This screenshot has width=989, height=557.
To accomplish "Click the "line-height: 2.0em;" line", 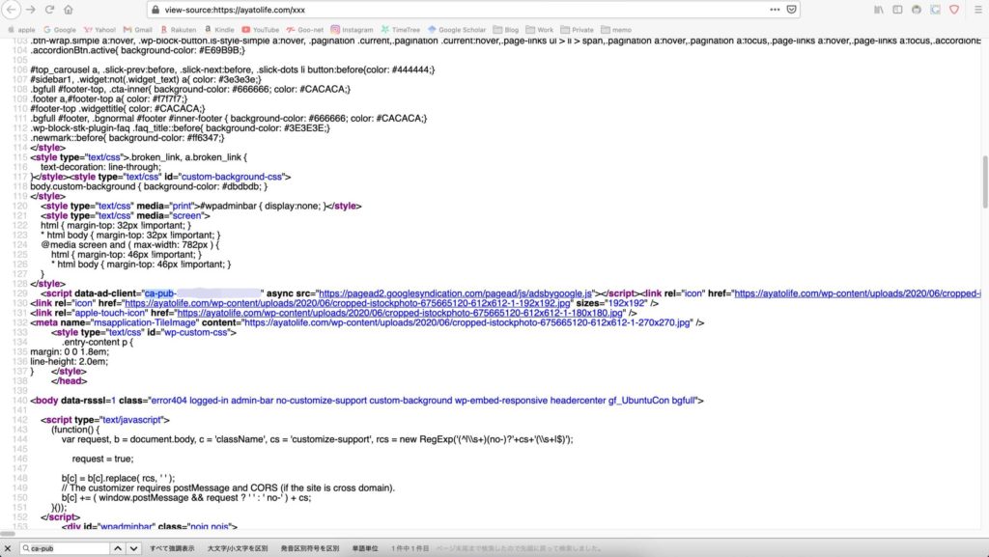I will (x=70, y=362).
